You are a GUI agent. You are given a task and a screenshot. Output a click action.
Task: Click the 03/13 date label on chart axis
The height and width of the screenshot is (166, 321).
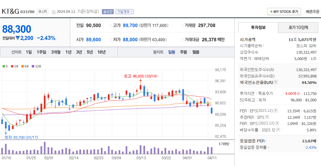(x=141, y=158)
